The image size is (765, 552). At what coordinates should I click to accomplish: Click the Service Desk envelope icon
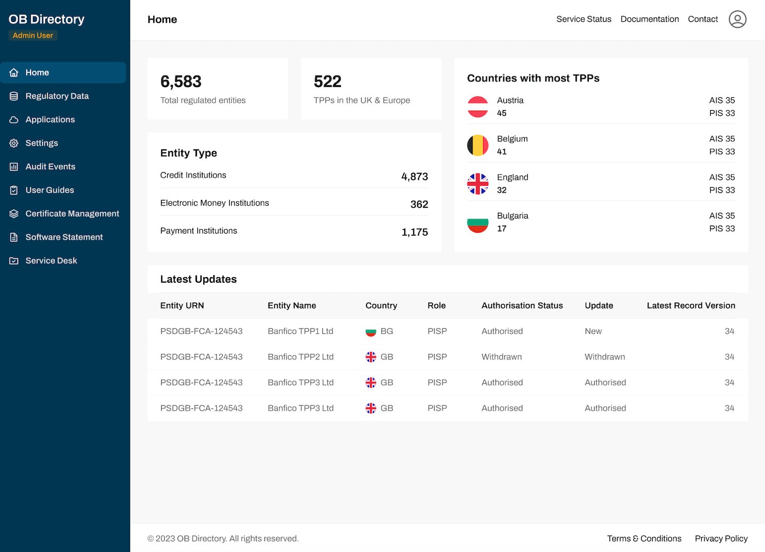coord(14,261)
